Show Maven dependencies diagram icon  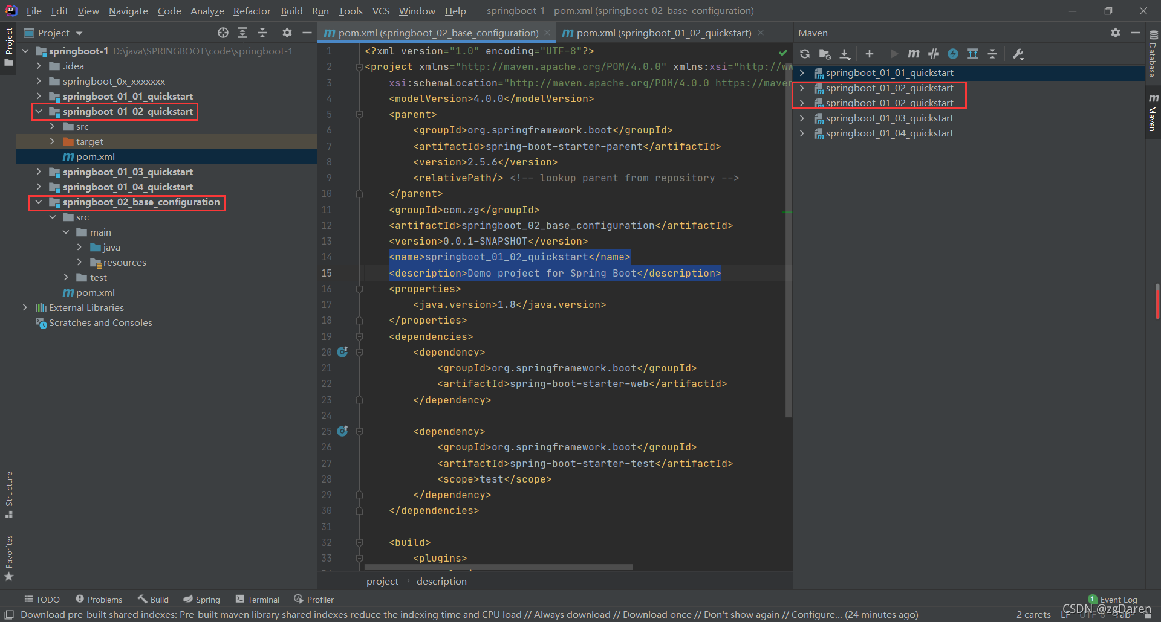coord(973,54)
